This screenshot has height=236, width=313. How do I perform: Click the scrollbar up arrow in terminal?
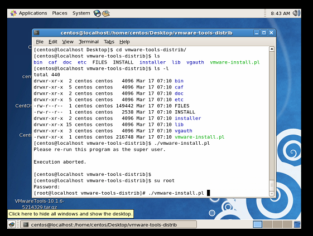272,49
